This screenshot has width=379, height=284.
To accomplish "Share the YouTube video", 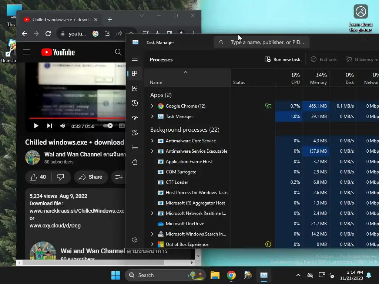I will pyautogui.click(x=91, y=177).
